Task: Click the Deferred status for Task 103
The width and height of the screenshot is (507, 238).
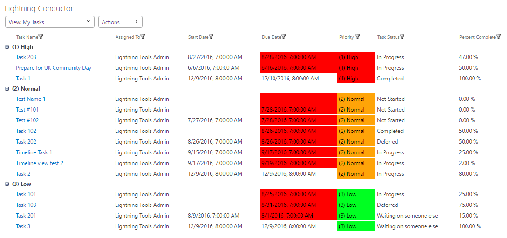Action: (387, 205)
